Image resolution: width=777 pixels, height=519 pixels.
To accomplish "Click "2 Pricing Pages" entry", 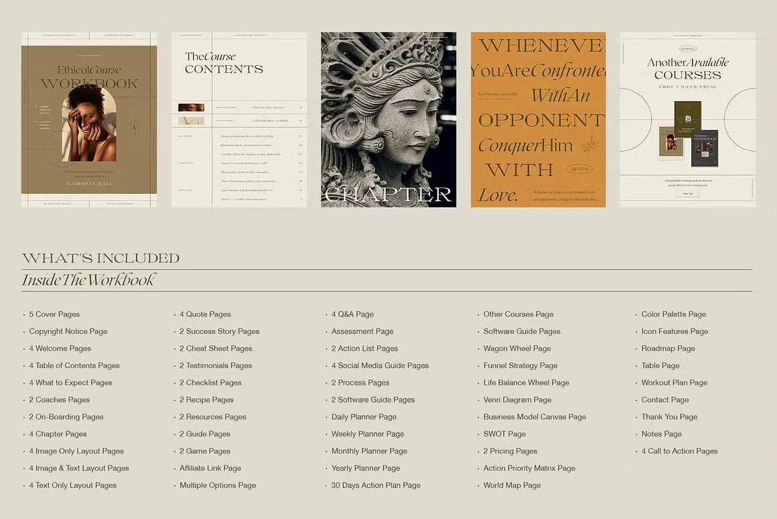I will click(510, 451).
